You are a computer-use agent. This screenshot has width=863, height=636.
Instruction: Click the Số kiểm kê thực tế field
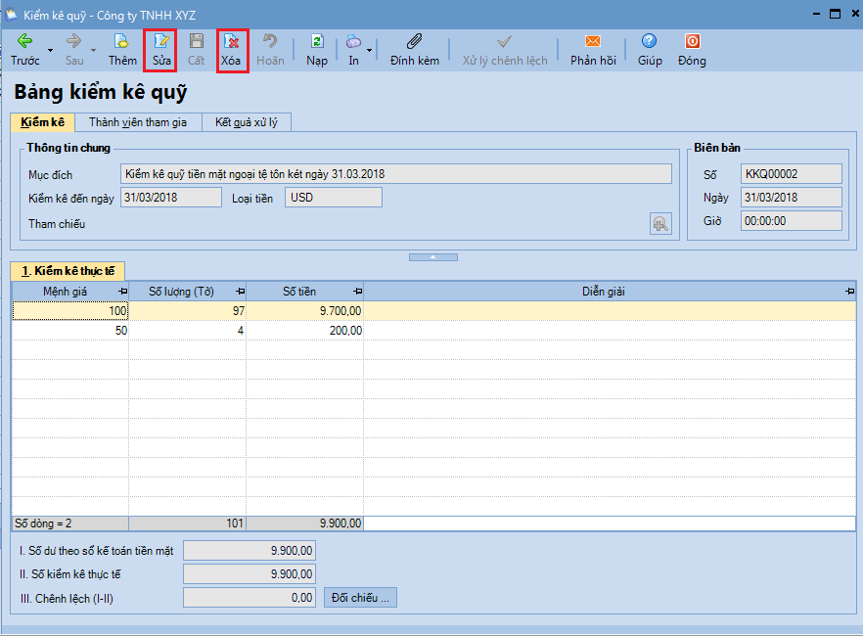click(x=250, y=573)
